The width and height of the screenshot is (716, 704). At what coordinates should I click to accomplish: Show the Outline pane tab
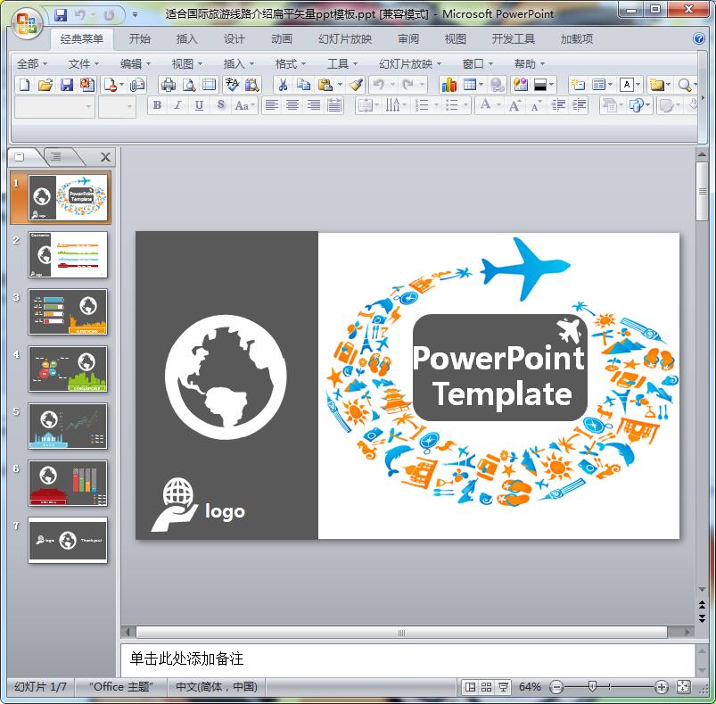pyautogui.click(x=56, y=157)
